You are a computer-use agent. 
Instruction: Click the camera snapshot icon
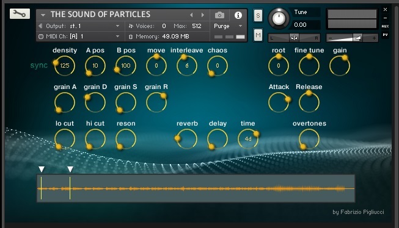coord(219,15)
